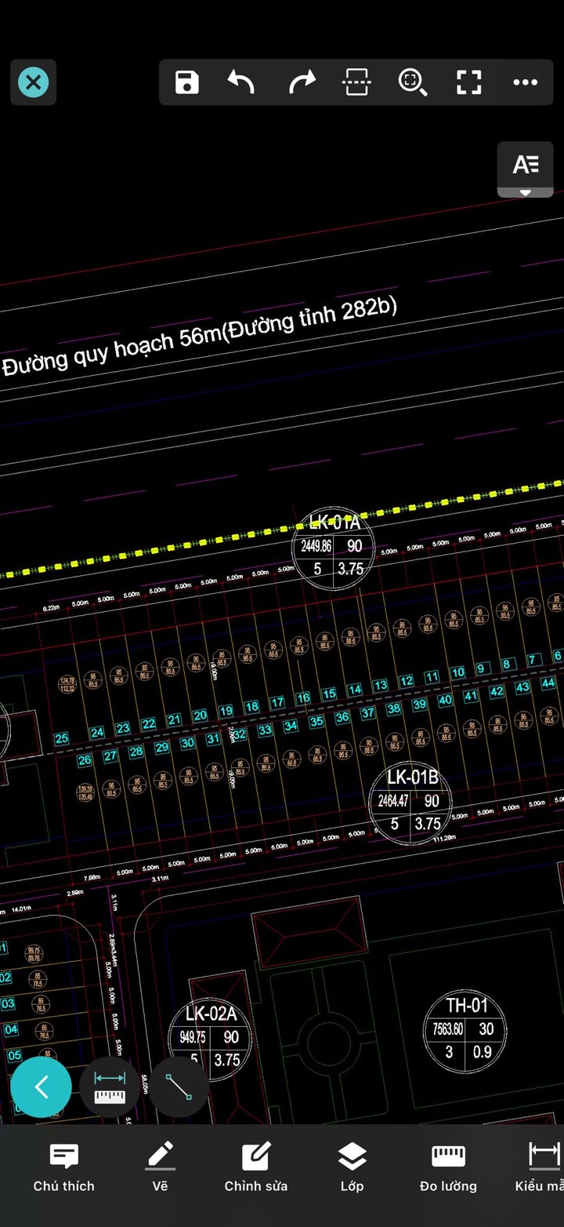Image resolution: width=564 pixels, height=1227 pixels.
Task: Tap the TH-01 block label circle
Action: (x=465, y=1031)
